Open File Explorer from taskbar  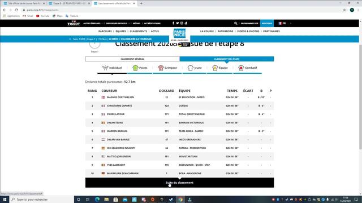pyautogui.click(x=106, y=200)
